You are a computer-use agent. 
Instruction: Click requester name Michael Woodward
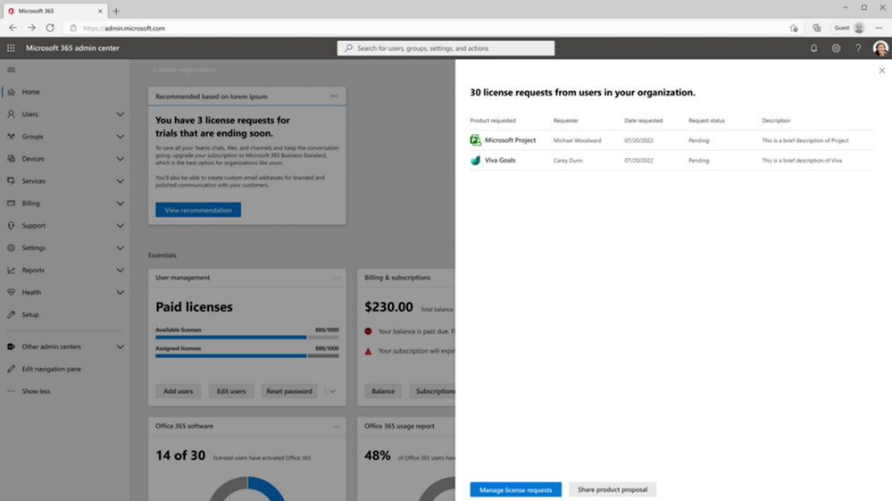577,140
